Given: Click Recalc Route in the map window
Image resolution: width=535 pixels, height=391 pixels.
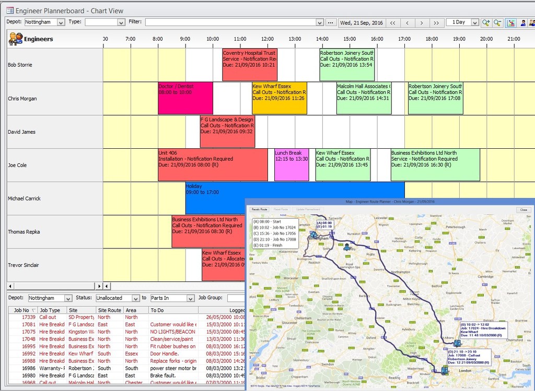Looking at the screenshot, I should coord(259,209).
